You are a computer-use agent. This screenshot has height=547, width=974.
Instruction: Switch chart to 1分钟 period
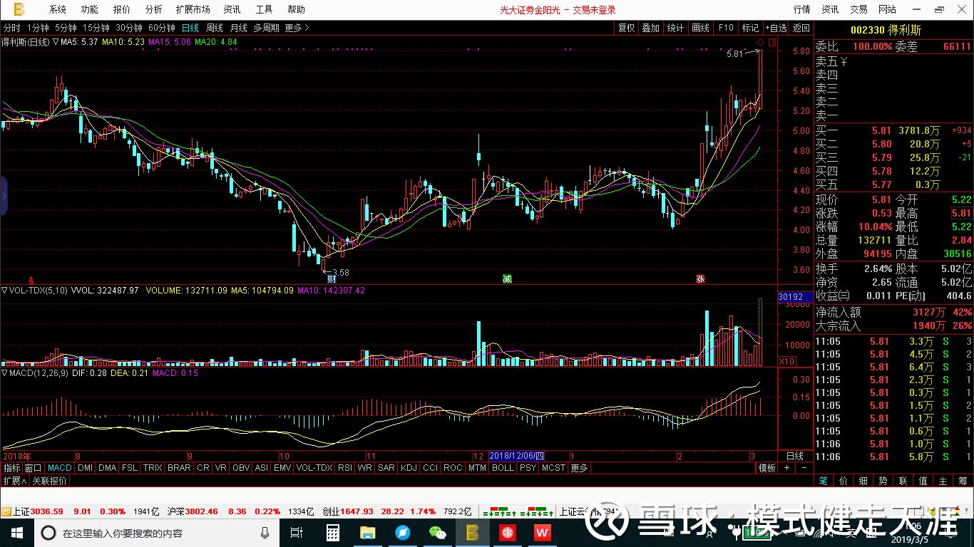[x=37, y=28]
